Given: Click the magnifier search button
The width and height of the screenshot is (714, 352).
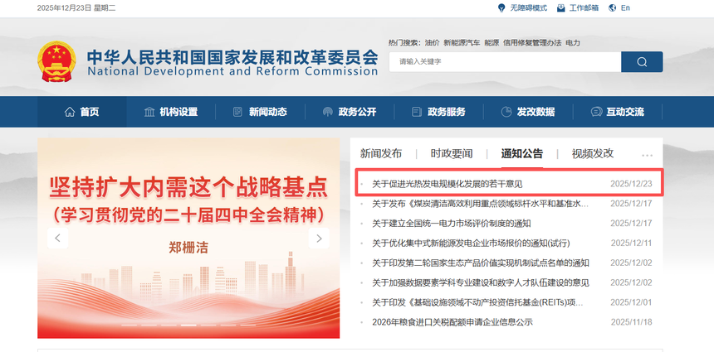Looking at the screenshot, I should (x=642, y=62).
